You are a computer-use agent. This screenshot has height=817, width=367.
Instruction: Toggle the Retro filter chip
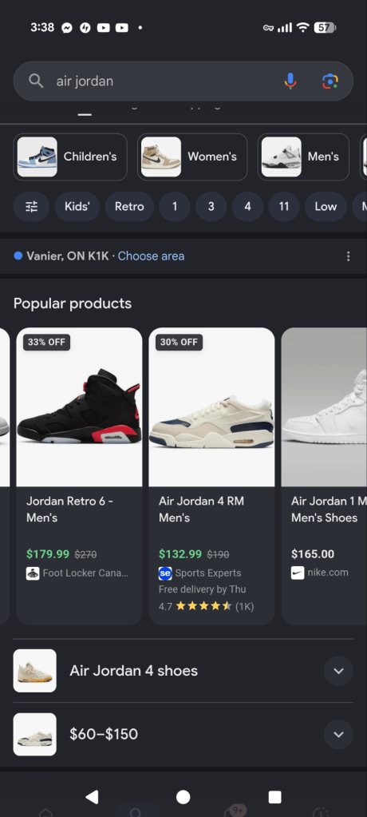click(x=129, y=206)
